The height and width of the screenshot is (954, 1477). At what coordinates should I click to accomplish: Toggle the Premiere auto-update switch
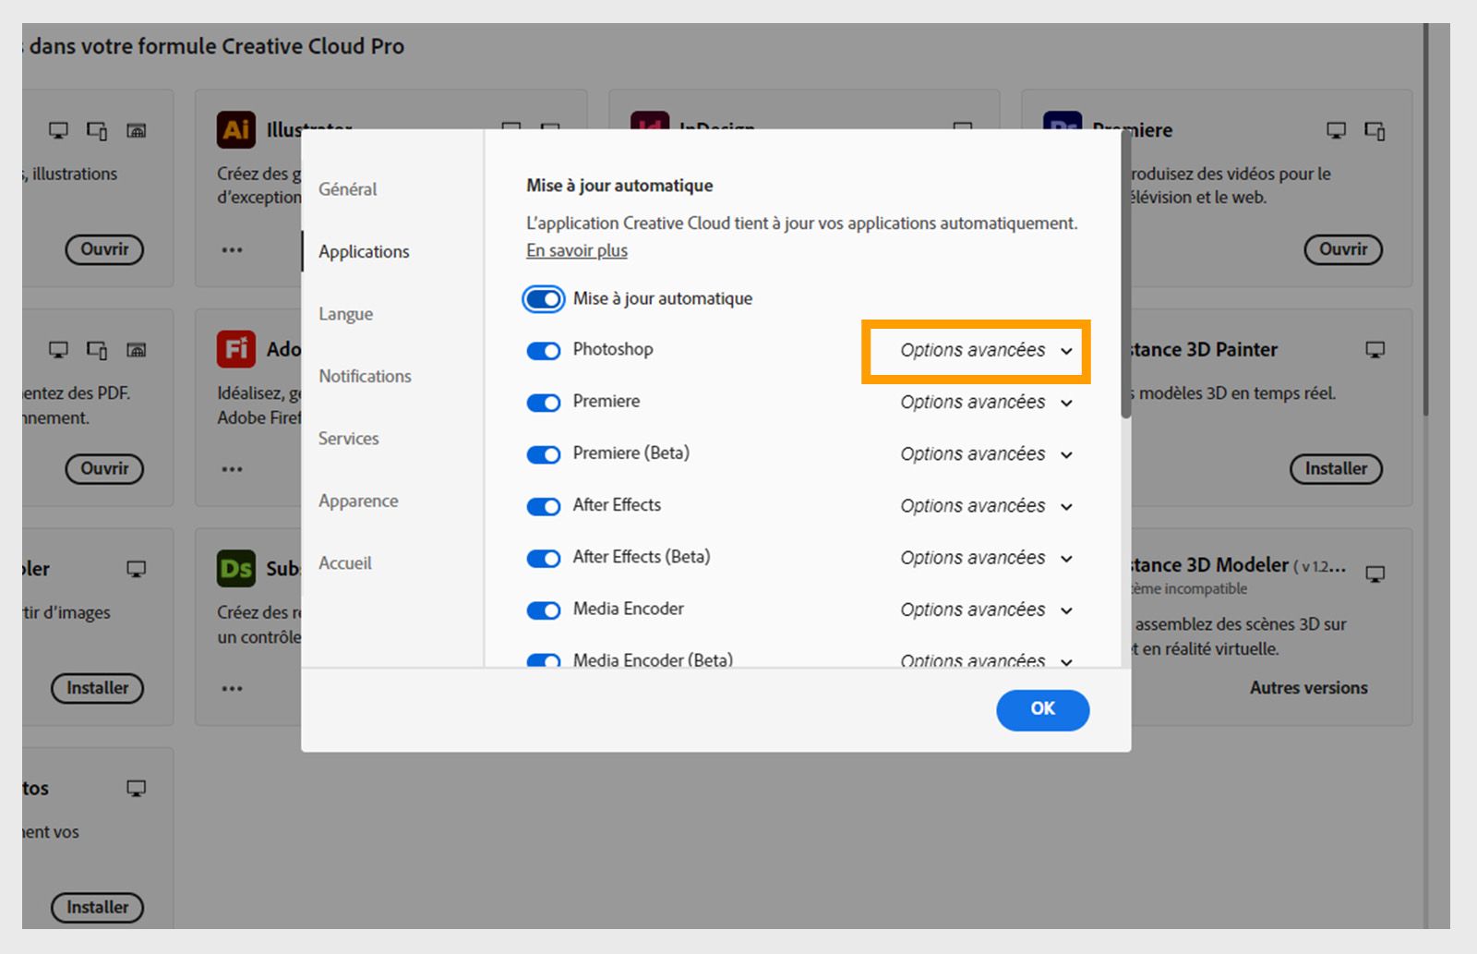tap(543, 403)
